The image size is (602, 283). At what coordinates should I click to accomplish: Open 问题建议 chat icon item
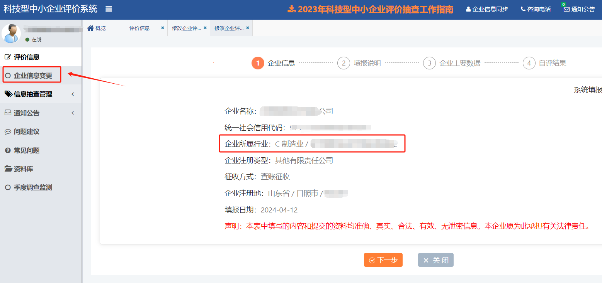(27, 131)
